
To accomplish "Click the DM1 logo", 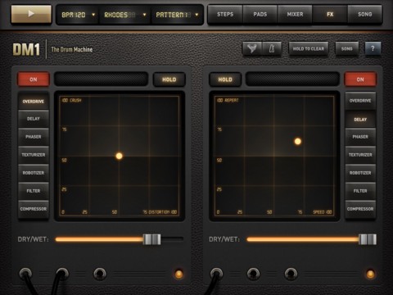I will point(26,49).
